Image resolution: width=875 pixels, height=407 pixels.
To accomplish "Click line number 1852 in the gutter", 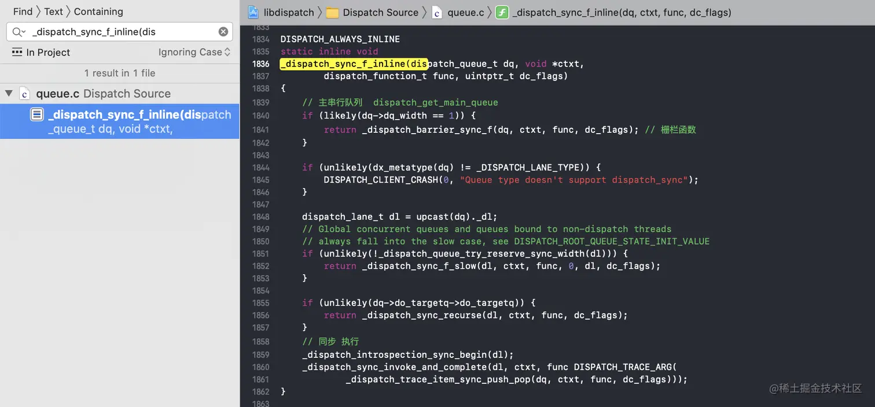I will [261, 266].
